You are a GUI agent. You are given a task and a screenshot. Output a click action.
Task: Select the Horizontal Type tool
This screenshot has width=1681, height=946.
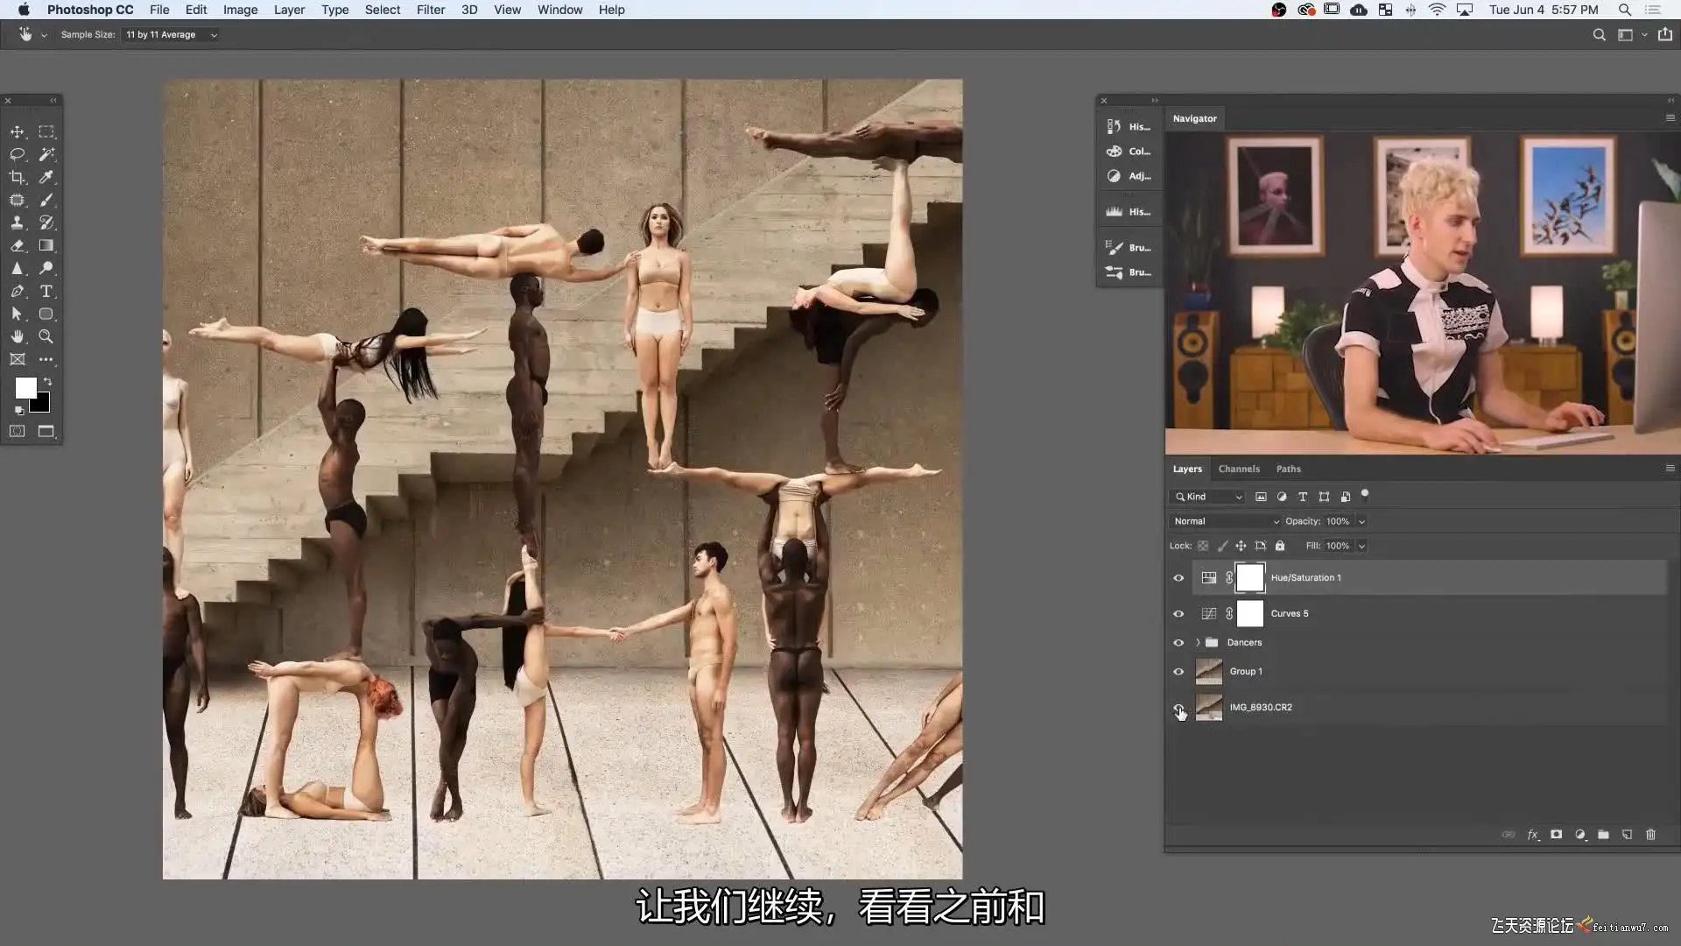click(x=46, y=292)
